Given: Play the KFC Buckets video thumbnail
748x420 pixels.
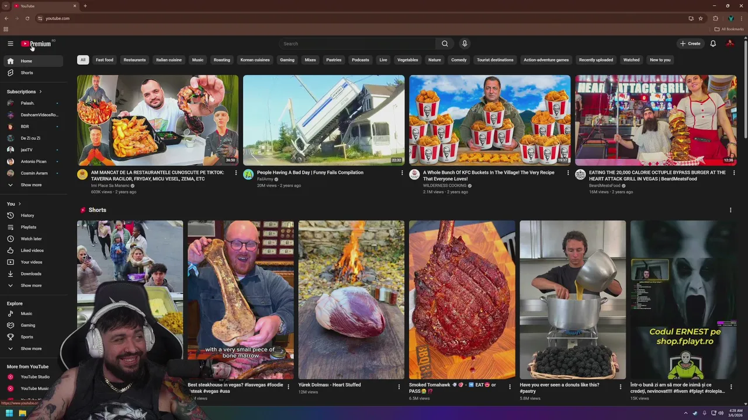Looking at the screenshot, I should tap(490, 120).
